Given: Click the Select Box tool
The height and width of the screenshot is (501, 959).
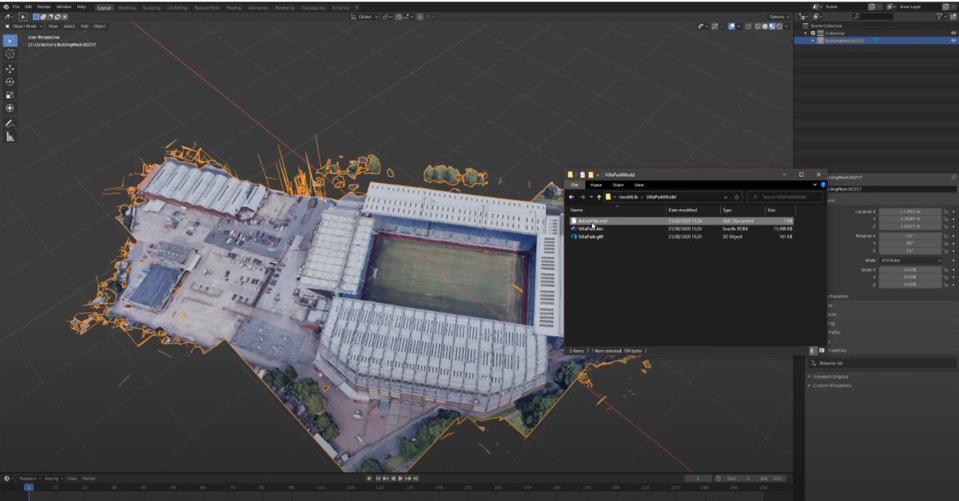Looking at the screenshot, I should click(10, 41).
